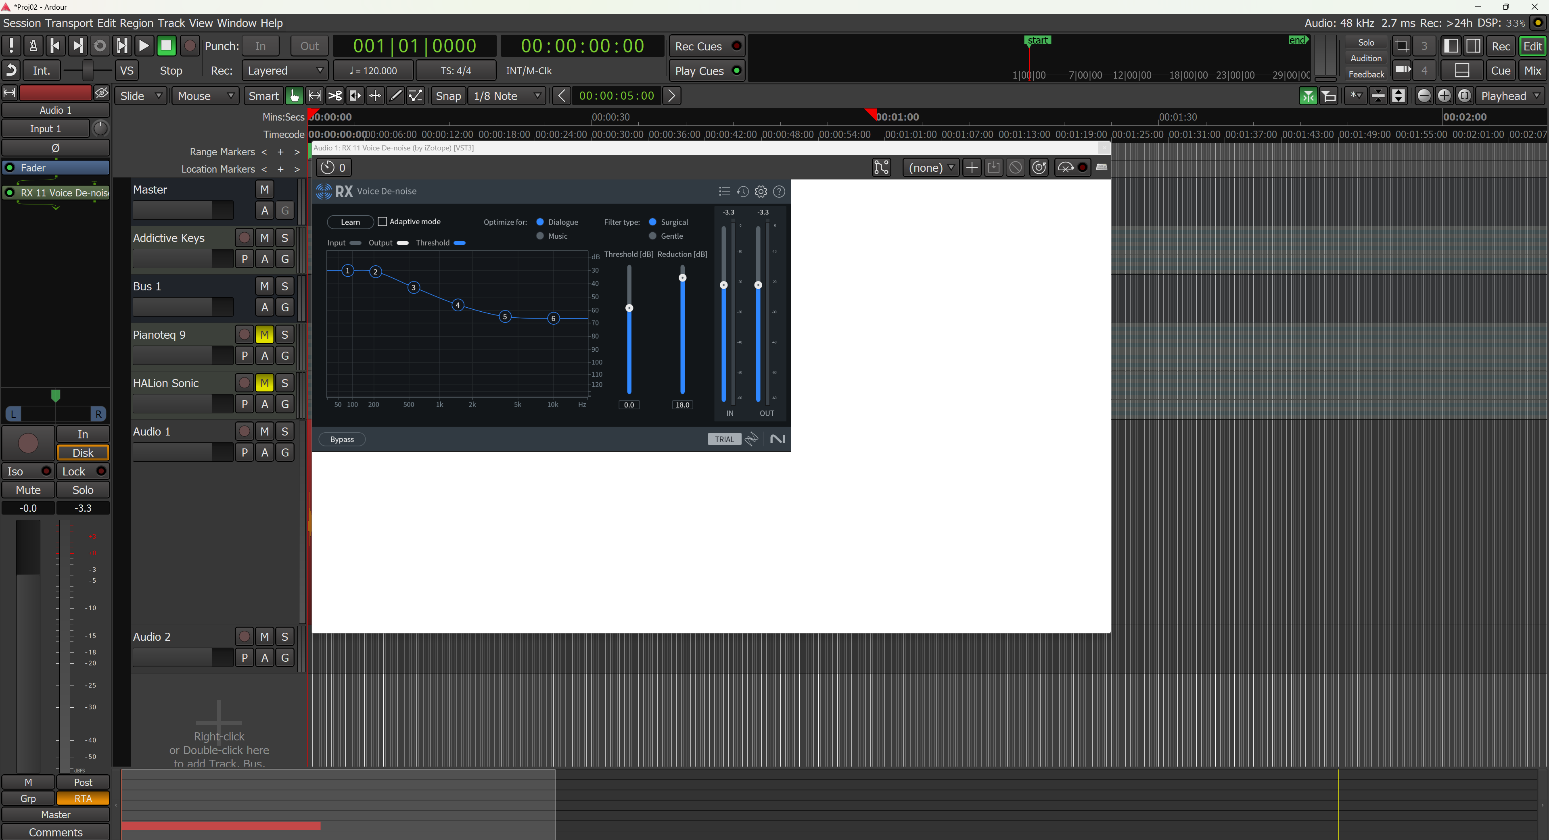This screenshot has width=1549, height=840.
Task: Open RX Voice De-noise settings gear
Action: click(x=761, y=192)
